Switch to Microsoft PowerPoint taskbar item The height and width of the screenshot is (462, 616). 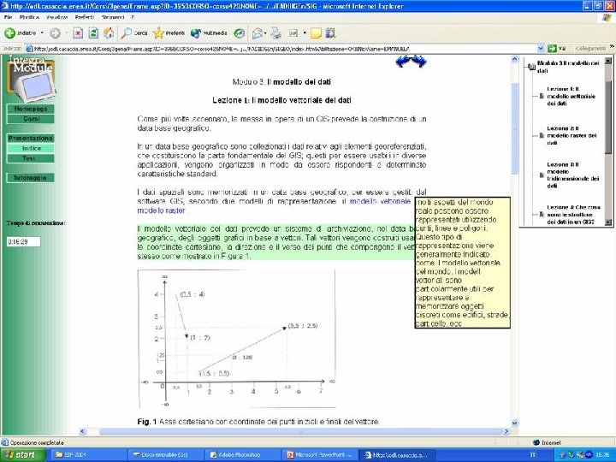[x=319, y=455]
